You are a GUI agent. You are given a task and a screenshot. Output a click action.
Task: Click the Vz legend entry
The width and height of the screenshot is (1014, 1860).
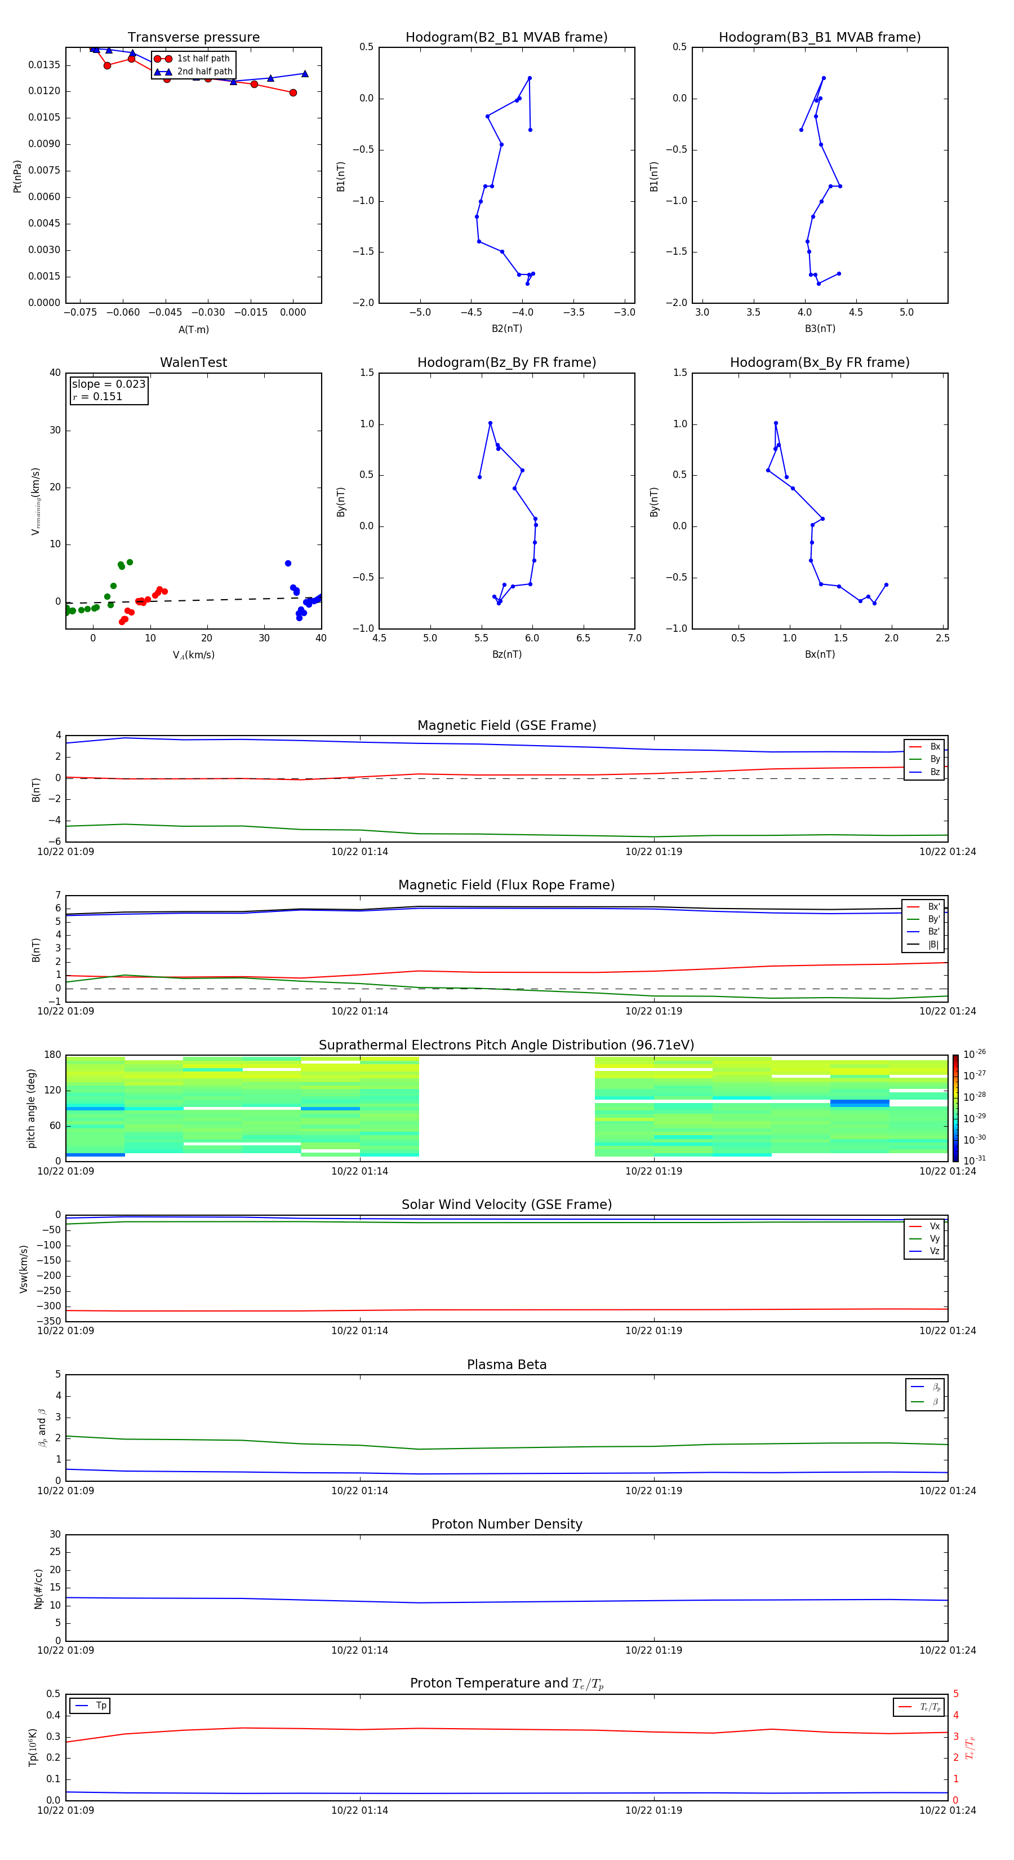(x=924, y=1251)
